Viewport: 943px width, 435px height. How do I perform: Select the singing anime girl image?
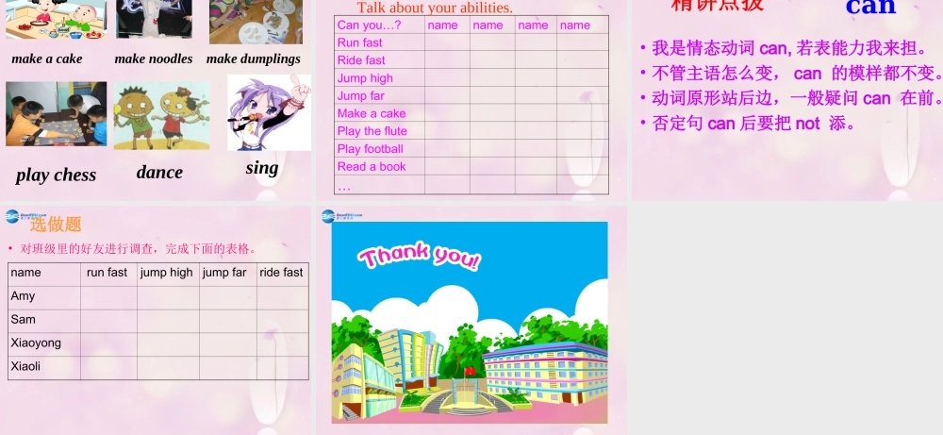point(269,112)
